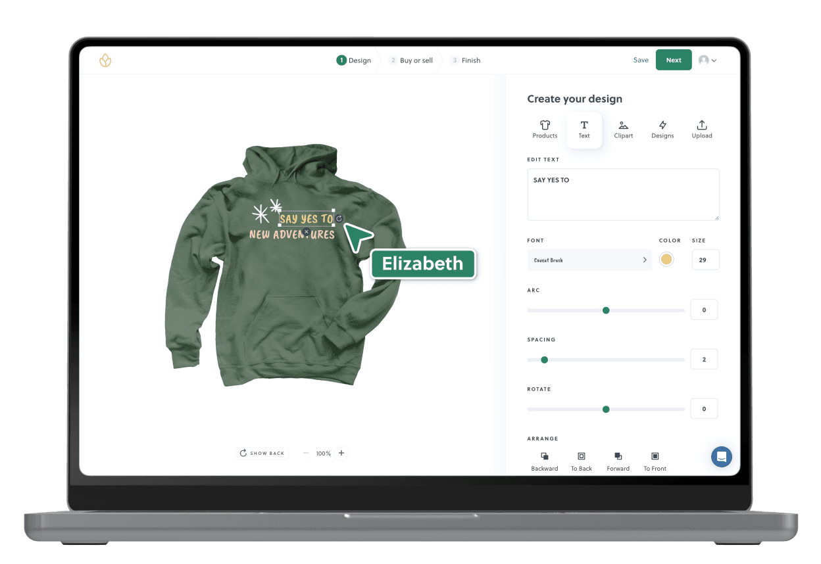Open the Covent Brush font selector
This screenshot has height=564, width=821.
click(589, 260)
